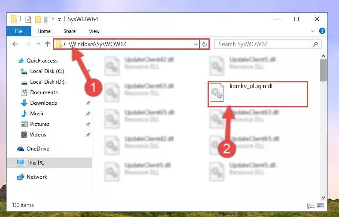This screenshot has width=339, height=217.
Task: Click the pin icon beside Pictures
Action: click(88, 124)
